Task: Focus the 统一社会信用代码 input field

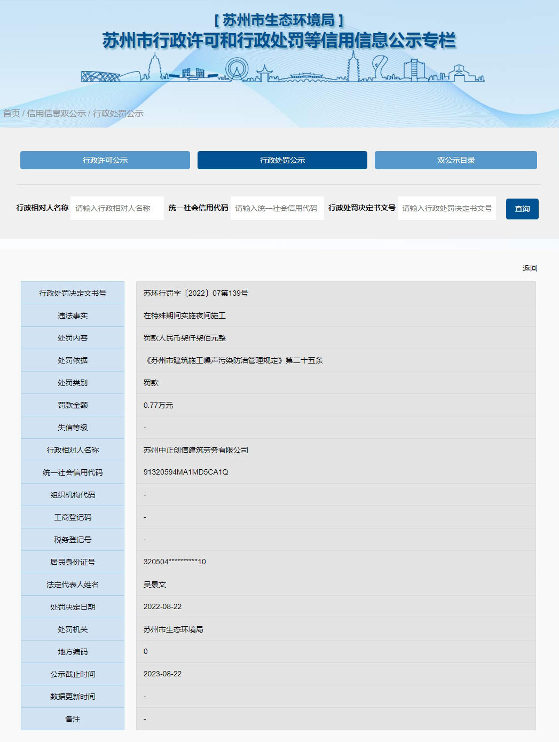Action: pyautogui.click(x=277, y=208)
